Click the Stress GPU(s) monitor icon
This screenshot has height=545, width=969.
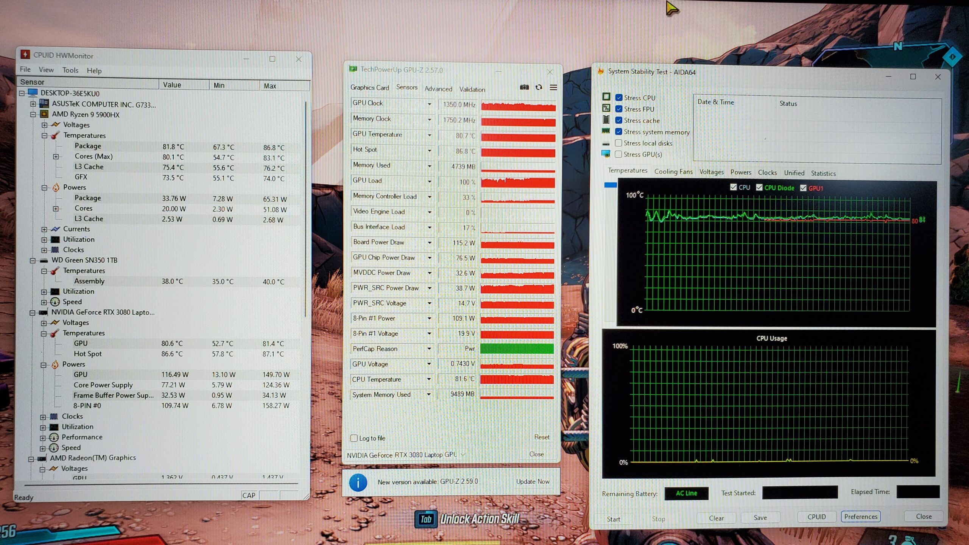pyautogui.click(x=606, y=154)
